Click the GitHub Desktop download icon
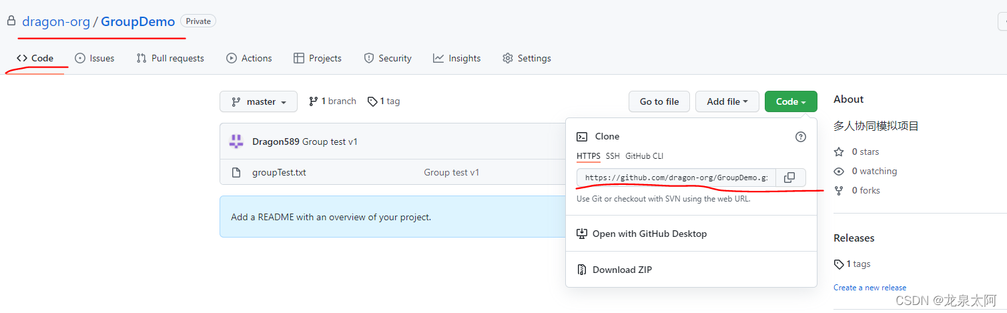Image resolution: width=1007 pixels, height=313 pixels. tap(582, 234)
